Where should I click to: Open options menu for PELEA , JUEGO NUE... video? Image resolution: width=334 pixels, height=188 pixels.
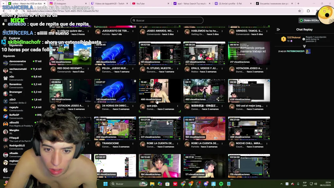coord(133,69)
